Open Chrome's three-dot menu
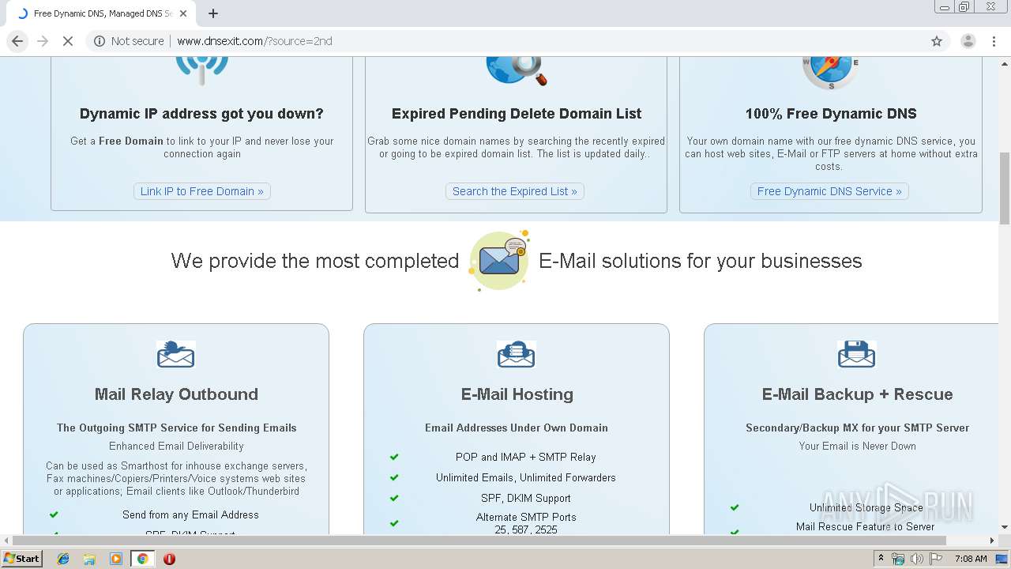Screen dimensions: 1011x569 (994, 41)
